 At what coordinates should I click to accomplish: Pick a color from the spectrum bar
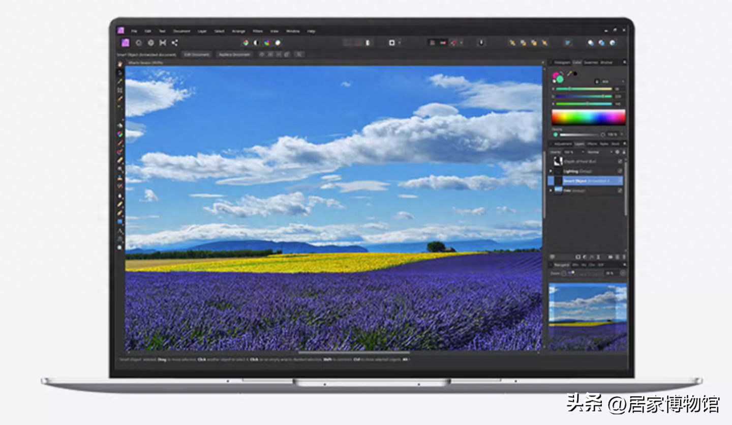[588, 118]
